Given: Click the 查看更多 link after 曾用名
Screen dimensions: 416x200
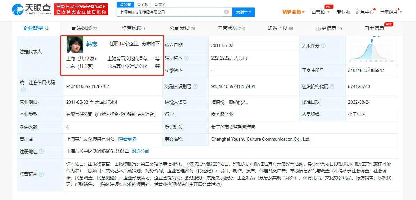Looking at the screenshot, I should click(x=128, y=139).
